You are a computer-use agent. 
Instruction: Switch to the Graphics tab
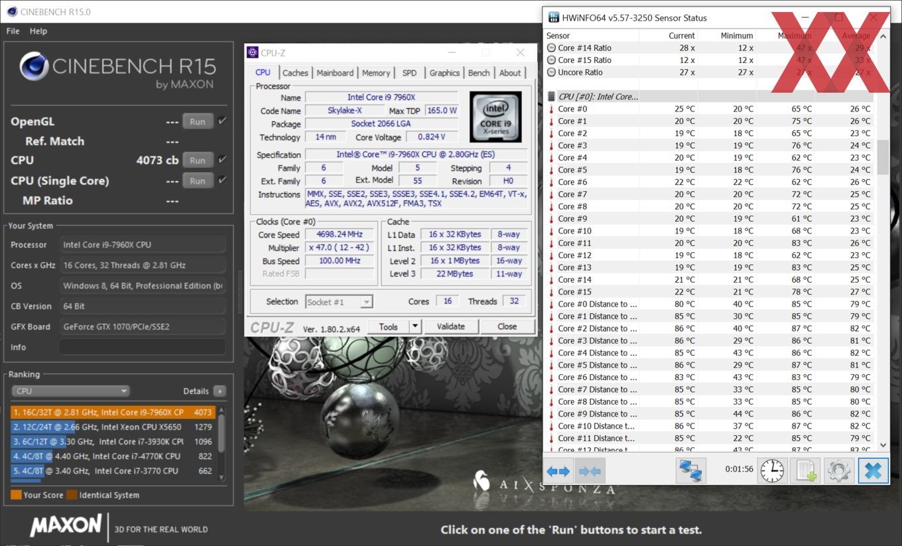tap(444, 73)
